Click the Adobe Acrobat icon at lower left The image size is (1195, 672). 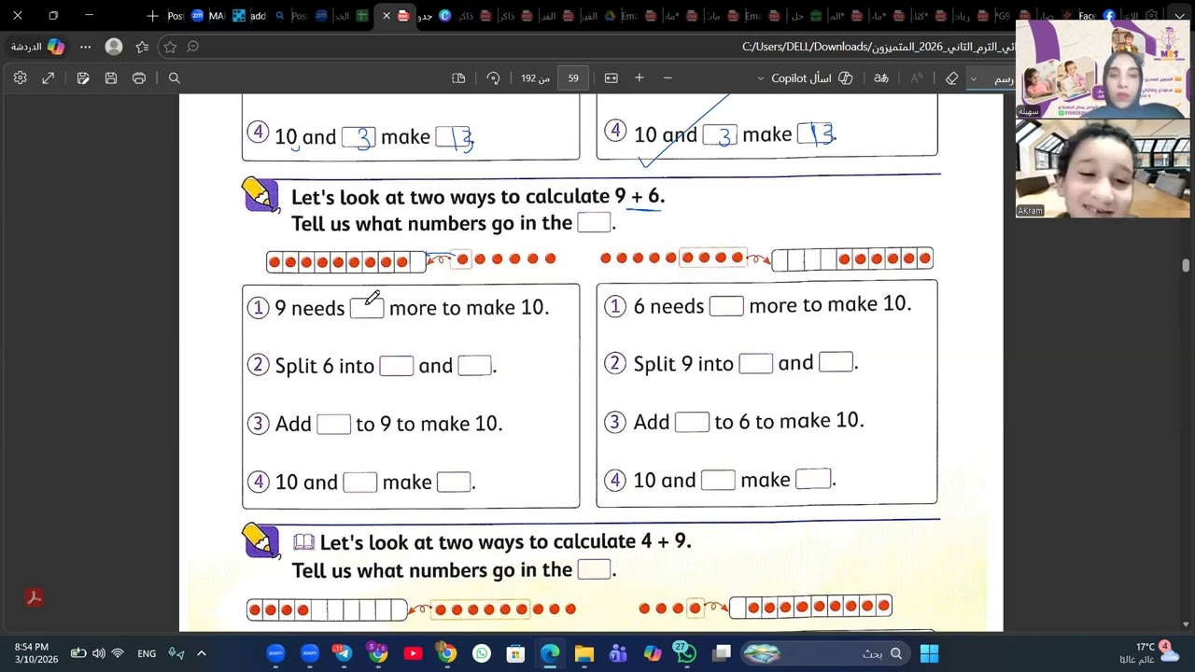(35, 597)
